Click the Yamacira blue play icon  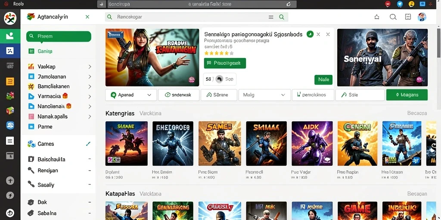pos(31,96)
